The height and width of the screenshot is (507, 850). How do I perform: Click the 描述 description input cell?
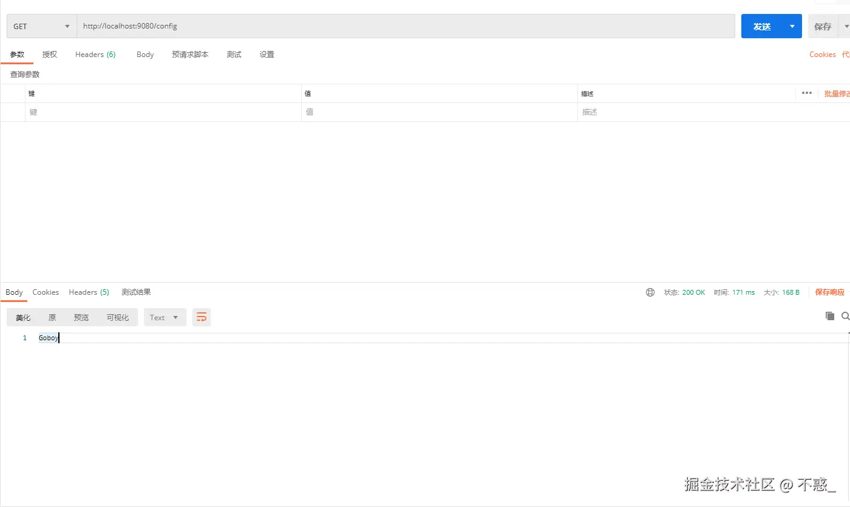(713, 112)
